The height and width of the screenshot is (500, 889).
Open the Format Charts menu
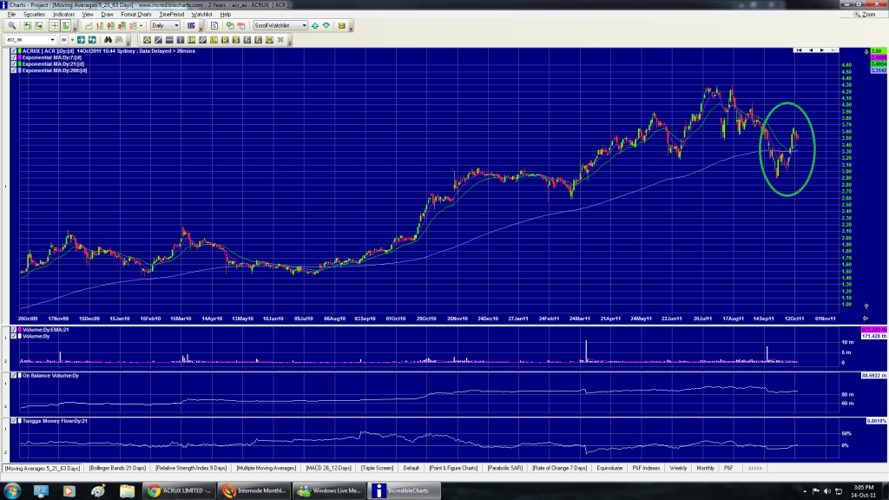point(136,14)
